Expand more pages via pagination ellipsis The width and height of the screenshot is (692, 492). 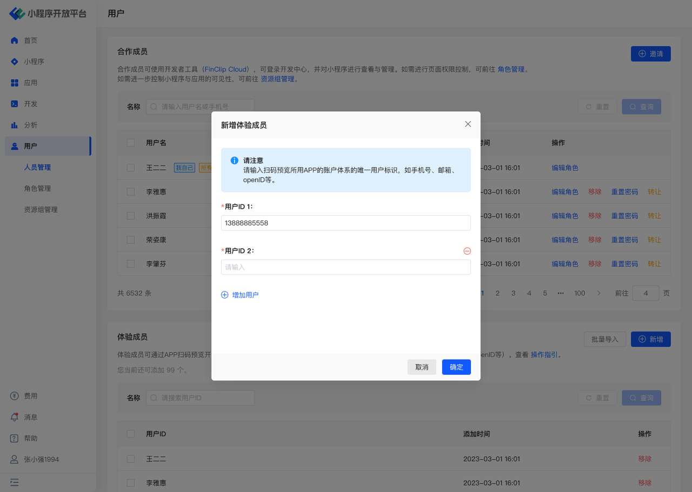coord(561,293)
